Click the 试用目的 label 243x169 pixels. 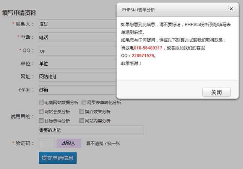click(x=22, y=116)
